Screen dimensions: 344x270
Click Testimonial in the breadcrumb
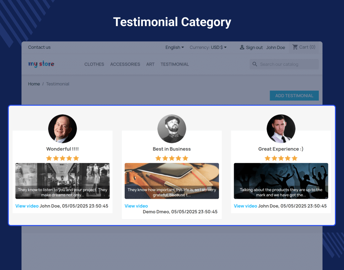click(57, 84)
